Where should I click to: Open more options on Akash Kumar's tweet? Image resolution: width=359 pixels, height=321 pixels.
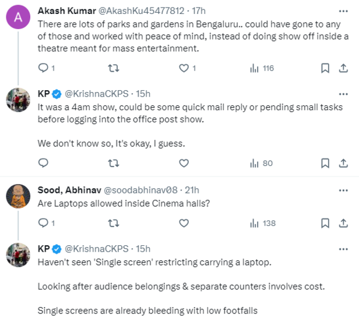click(x=344, y=11)
